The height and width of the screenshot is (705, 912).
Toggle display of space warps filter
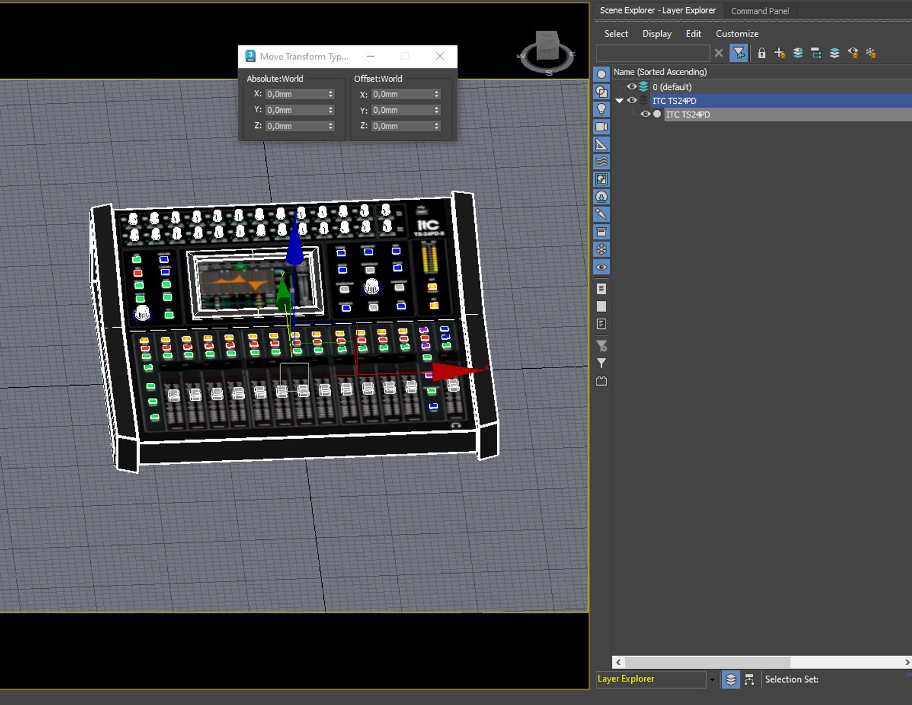click(602, 162)
